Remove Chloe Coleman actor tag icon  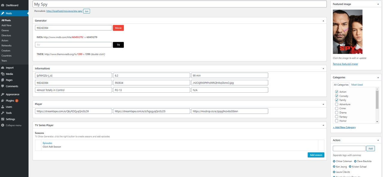334,161
